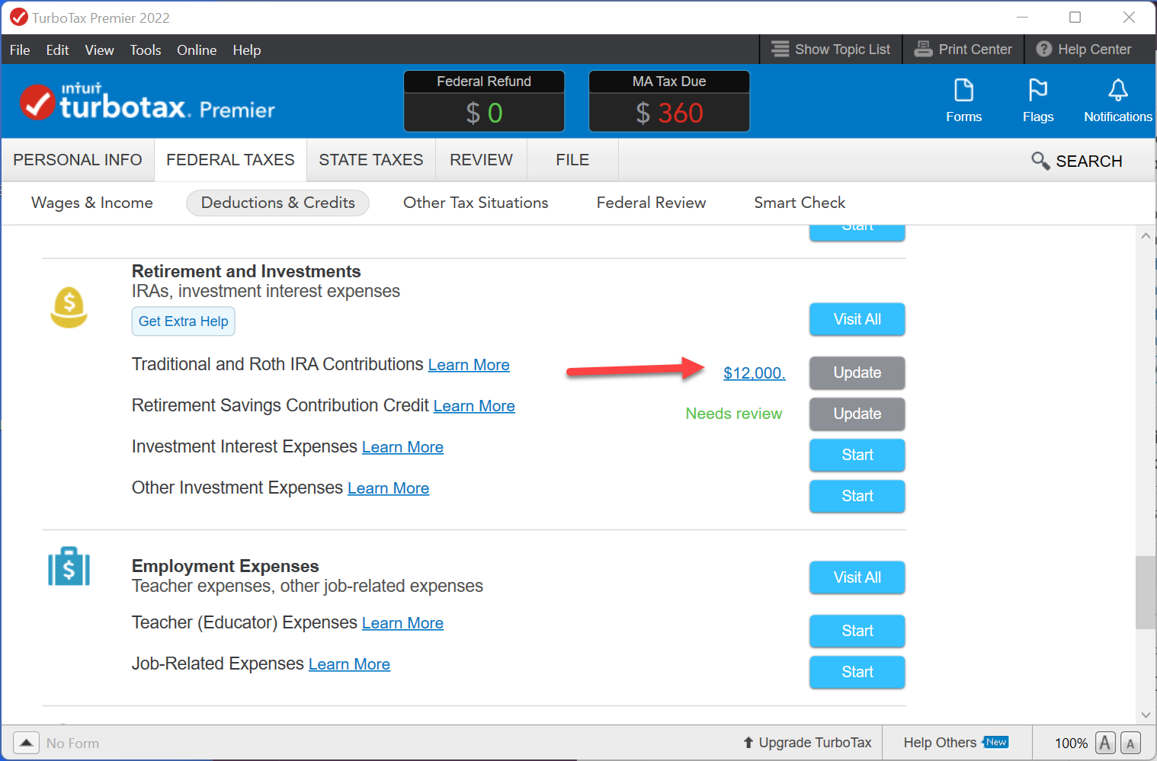Start Job-Related Expenses
The height and width of the screenshot is (761, 1157).
[857, 672]
